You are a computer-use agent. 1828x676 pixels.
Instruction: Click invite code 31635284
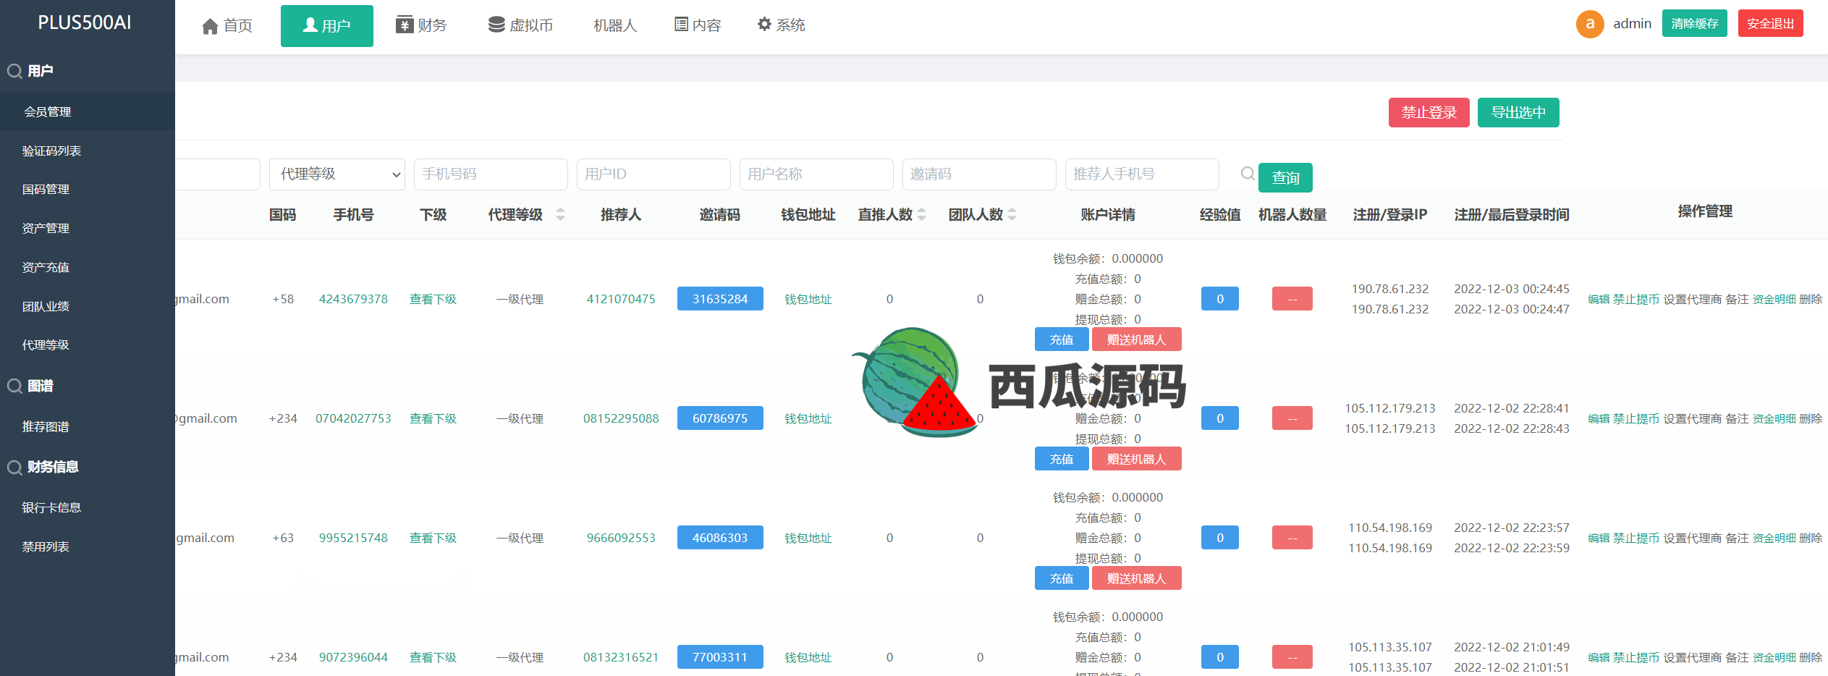coord(720,299)
